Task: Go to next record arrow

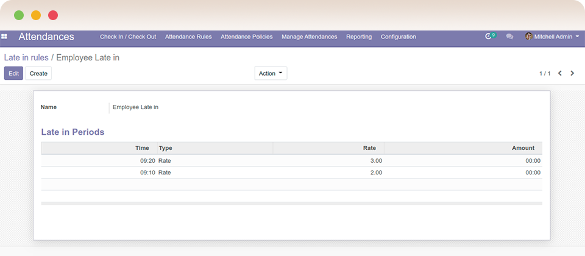Action: tap(572, 73)
